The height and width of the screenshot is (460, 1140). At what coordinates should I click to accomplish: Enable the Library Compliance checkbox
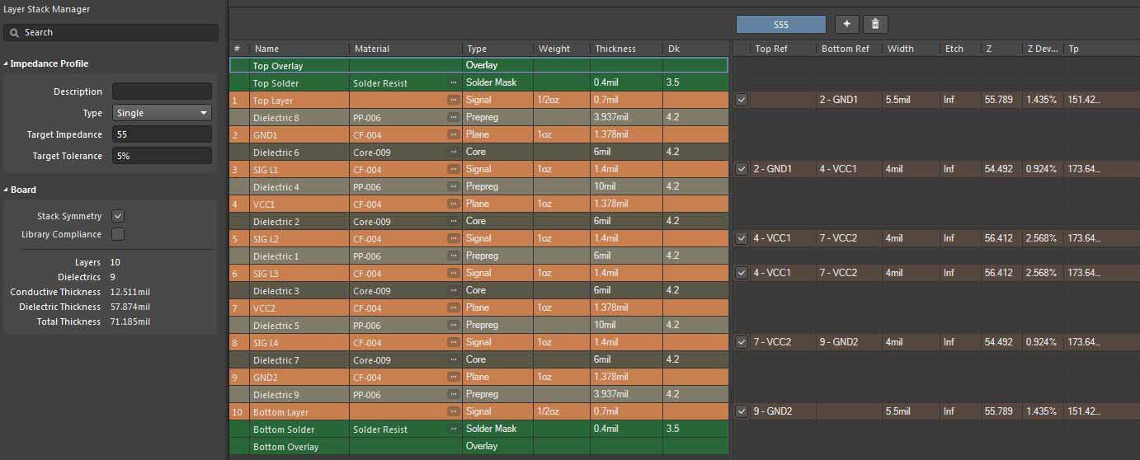point(118,234)
